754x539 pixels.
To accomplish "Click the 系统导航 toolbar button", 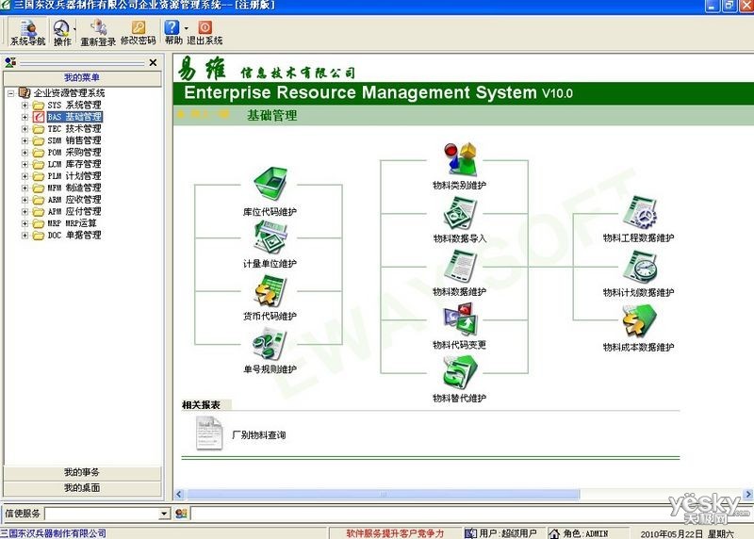I will 28,32.
